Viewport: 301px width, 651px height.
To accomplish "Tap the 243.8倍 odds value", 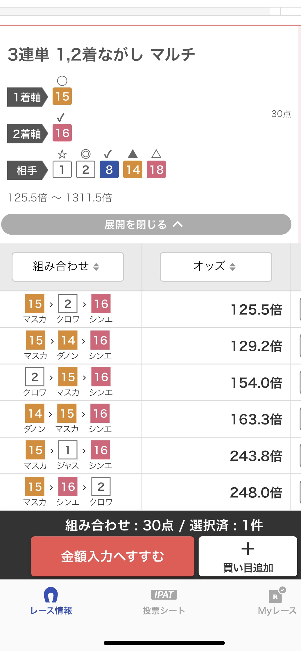I will pyautogui.click(x=256, y=456).
